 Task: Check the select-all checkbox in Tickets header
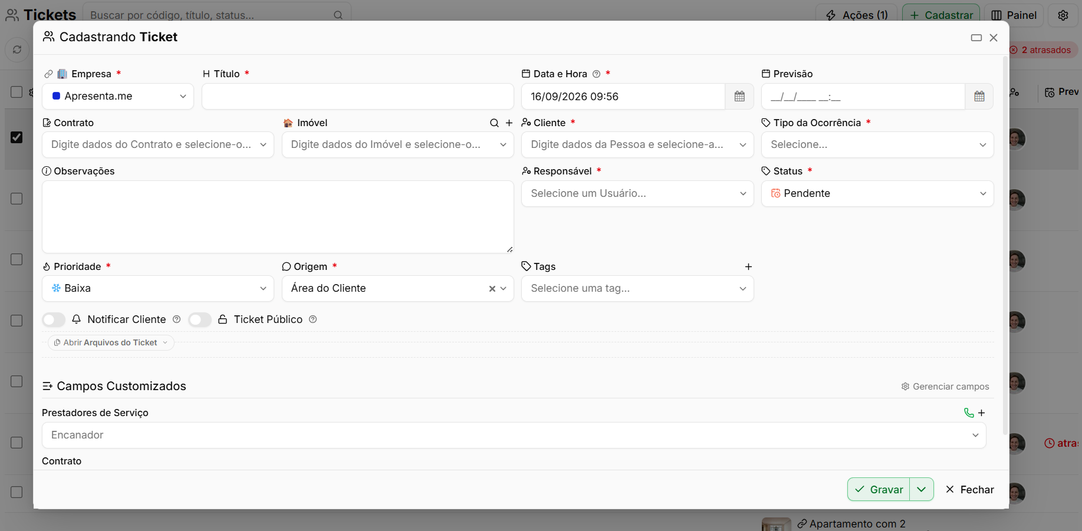pyautogui.click(x=17, y=92)
